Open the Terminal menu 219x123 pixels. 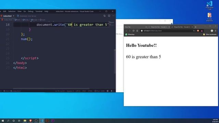[39, 11]
